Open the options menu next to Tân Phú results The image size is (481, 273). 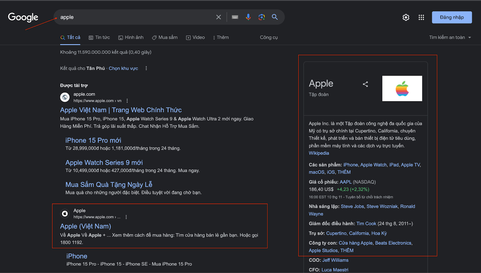click(x=146, y=68)
